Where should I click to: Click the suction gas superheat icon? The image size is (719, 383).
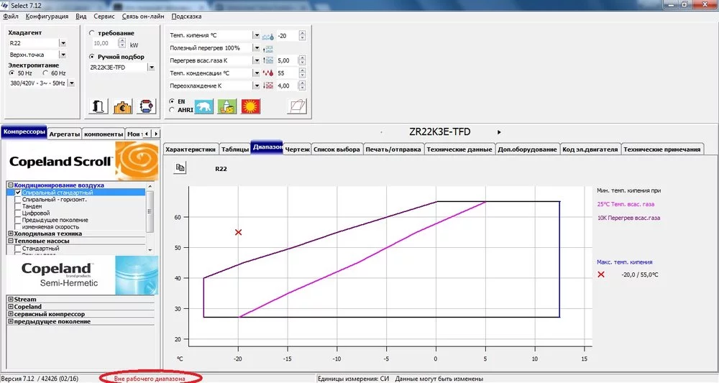click(269, 60)
